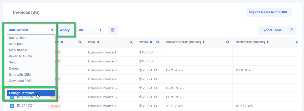Viewport: 304px width, 111px height.
Task: Toggle checkbox for invoice ID #24138
Action: pyautogui.click(x=12, y=97)
